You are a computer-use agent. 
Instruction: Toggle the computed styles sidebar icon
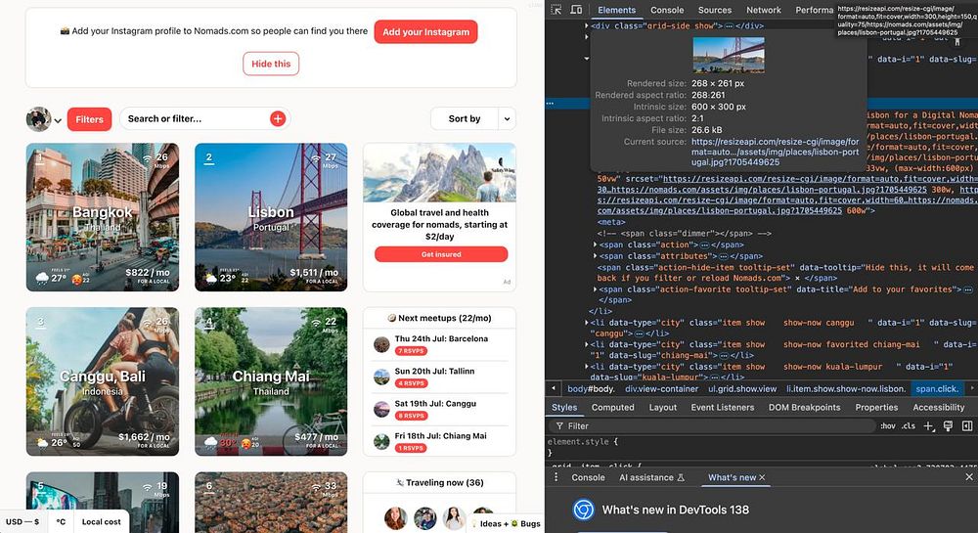tap(967, 425)
